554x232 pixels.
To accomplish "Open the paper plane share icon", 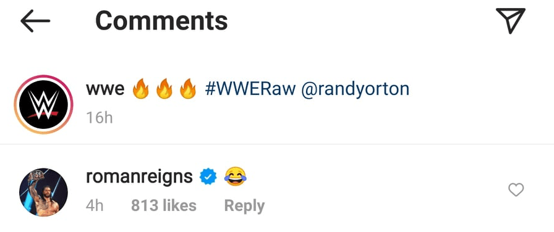I will click(x=511, y=21).
